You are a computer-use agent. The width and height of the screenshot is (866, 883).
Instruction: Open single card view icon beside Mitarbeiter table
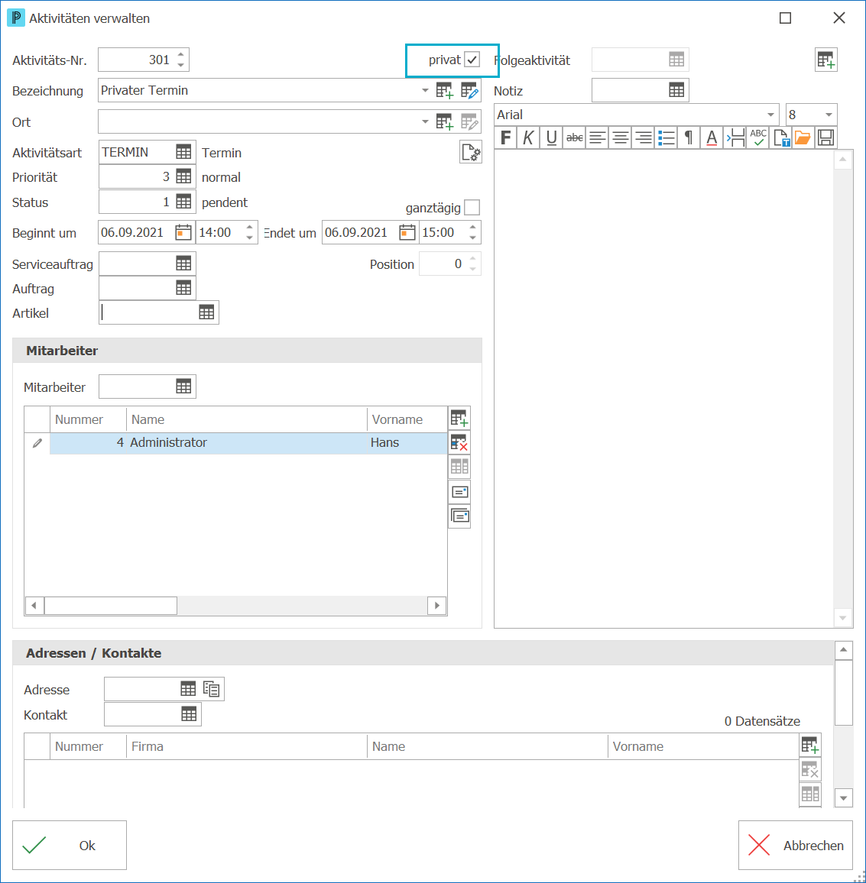(x=459, y=492)
